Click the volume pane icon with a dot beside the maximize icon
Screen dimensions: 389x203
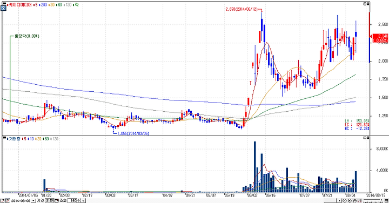pos(365,137)
